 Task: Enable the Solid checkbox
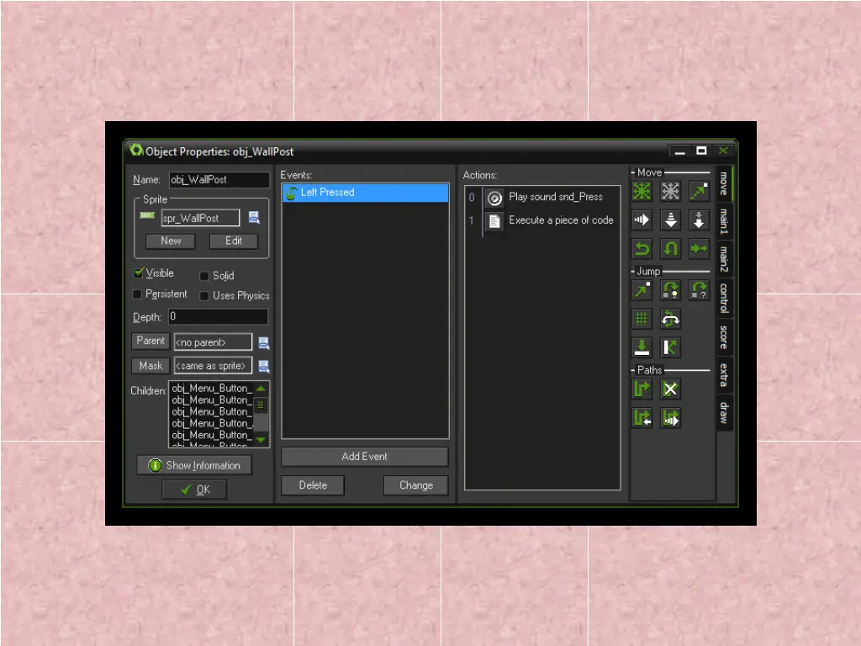[x=204, y=276]
